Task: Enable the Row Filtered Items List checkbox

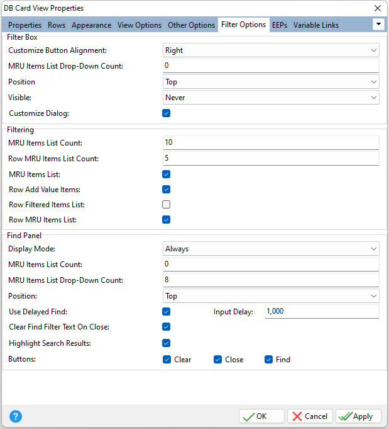Action: click(167, 204)
